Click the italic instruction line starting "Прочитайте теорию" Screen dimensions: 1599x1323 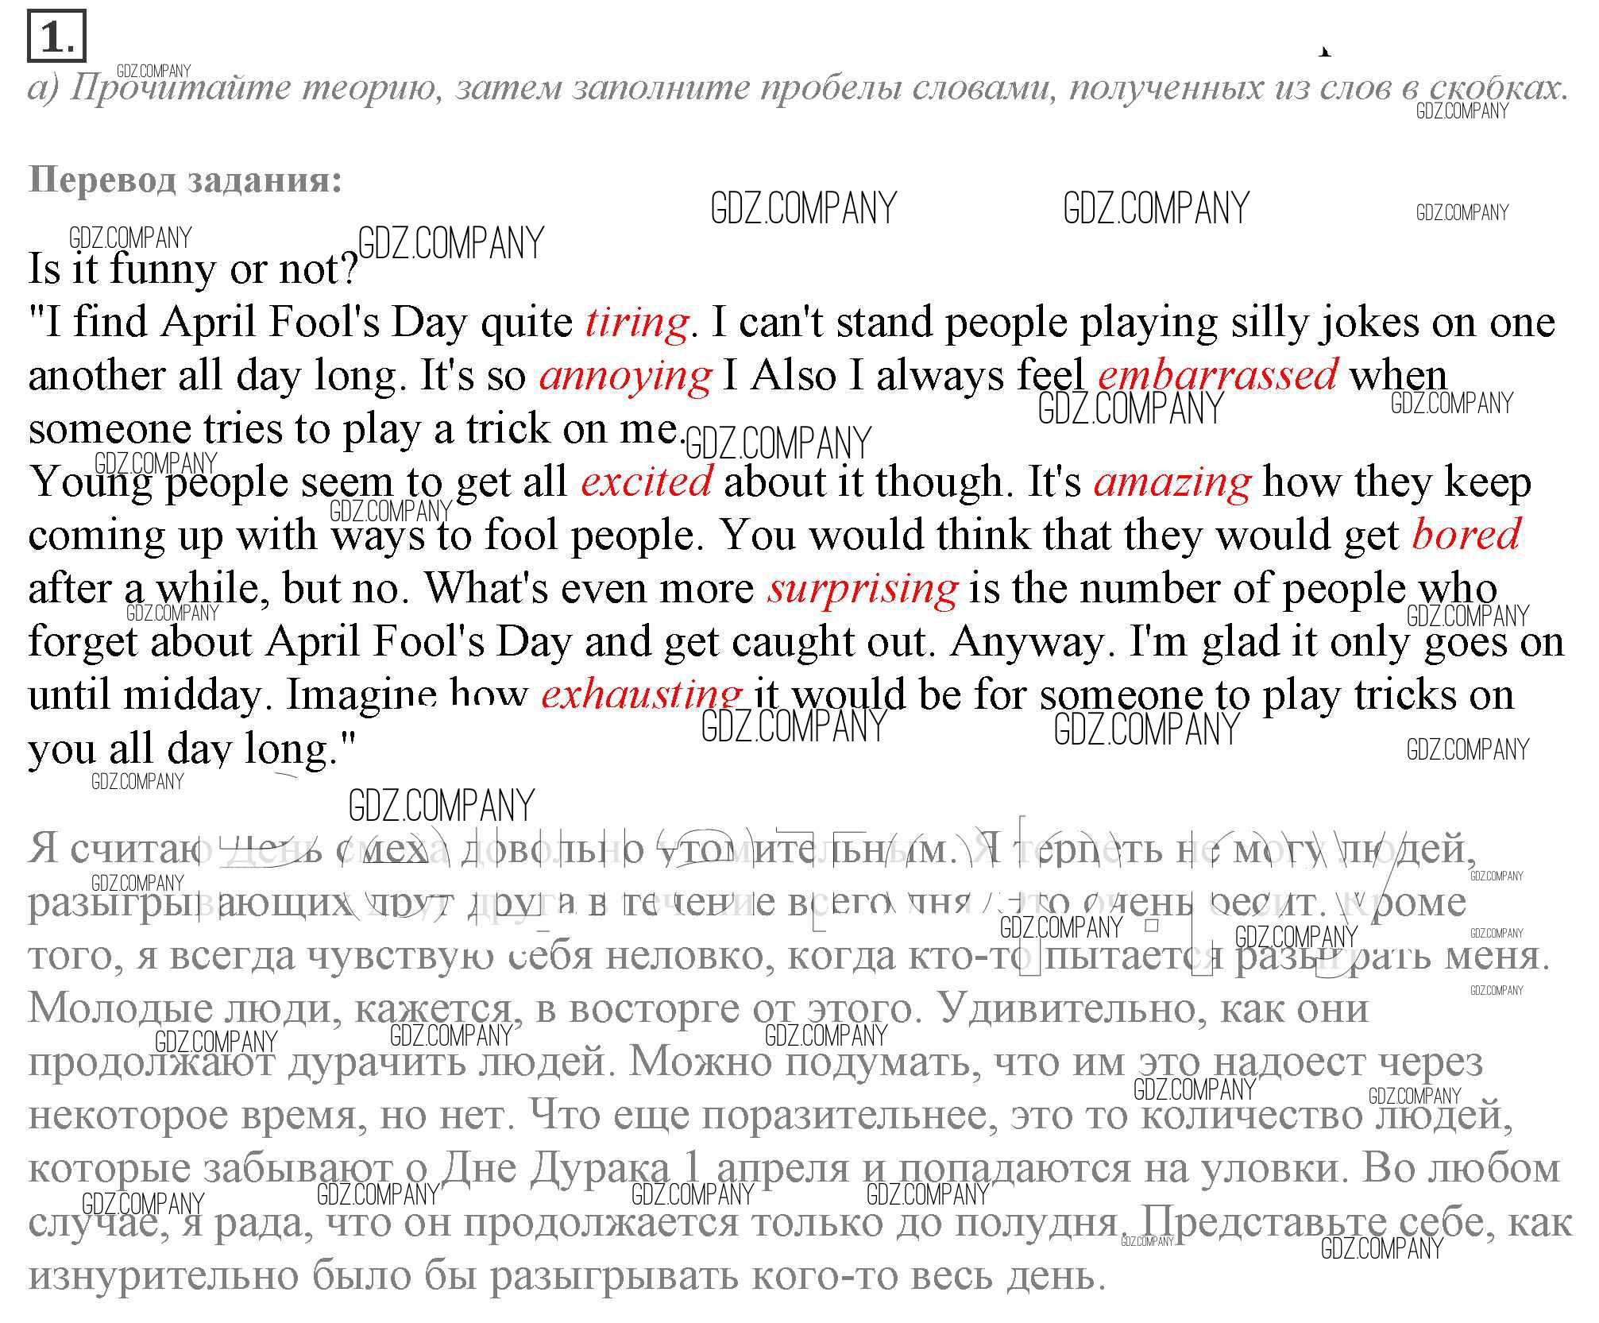coord(794,87)
